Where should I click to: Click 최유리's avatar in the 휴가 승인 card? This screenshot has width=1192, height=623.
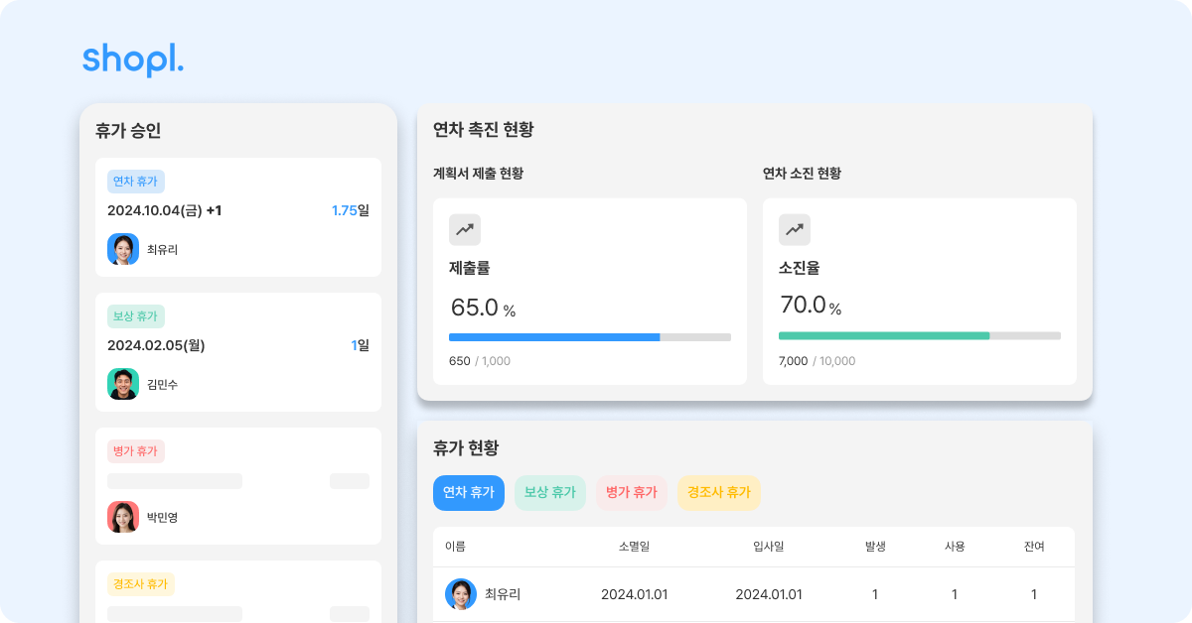coord(123,249)
